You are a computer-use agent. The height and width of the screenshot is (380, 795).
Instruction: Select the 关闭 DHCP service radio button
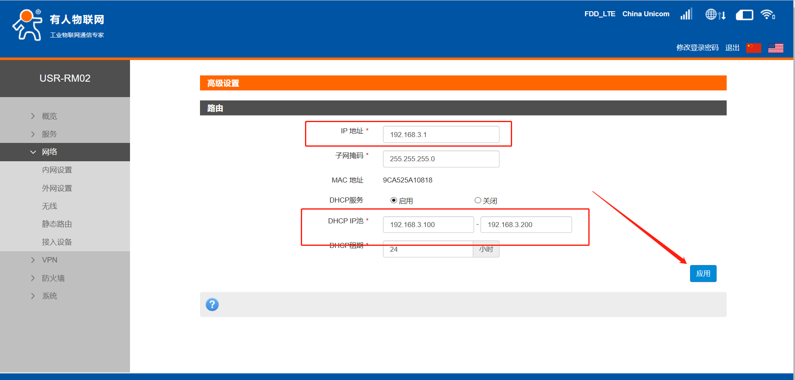click(478, 200)
